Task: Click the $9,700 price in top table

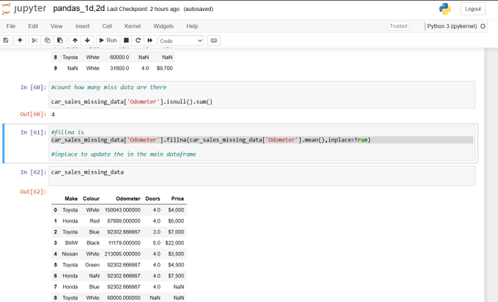Action: pyautogui.click(x=165, y=68)
